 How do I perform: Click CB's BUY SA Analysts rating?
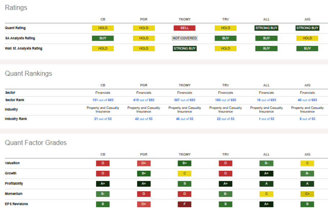pos(103,38)
